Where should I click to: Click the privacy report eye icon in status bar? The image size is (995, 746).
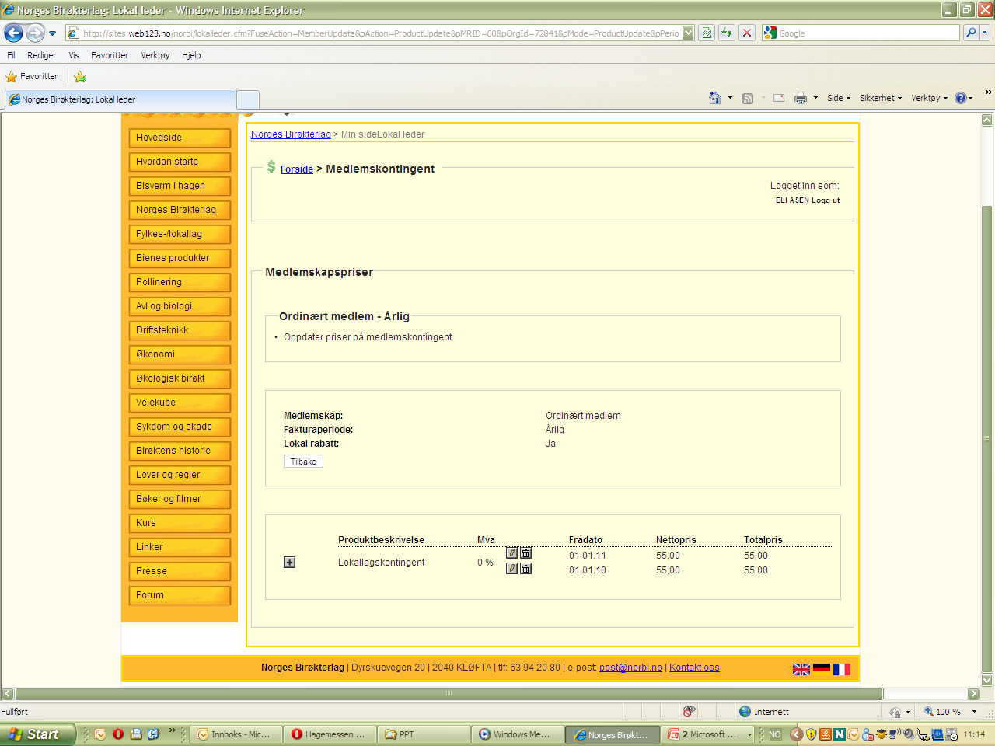689,711
